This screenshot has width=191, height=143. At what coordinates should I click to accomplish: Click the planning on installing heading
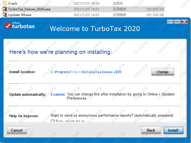61,52
